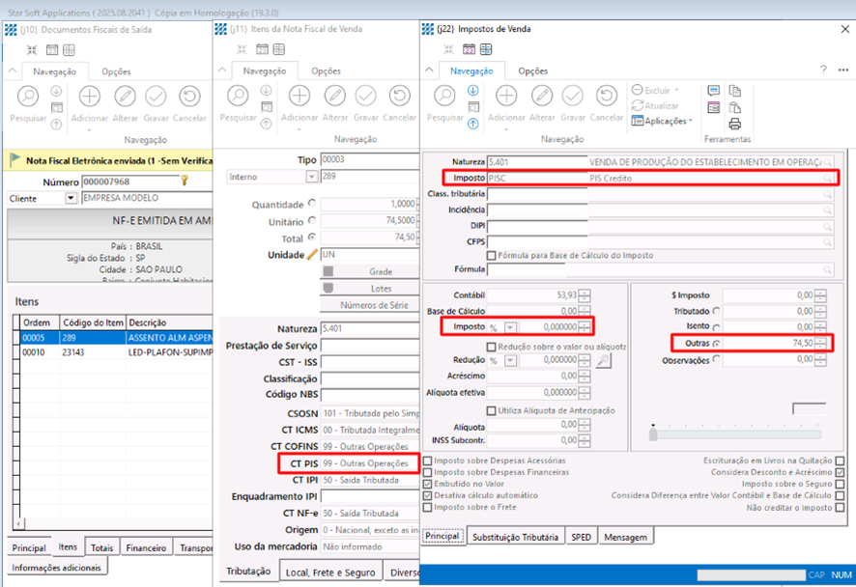Open the Aplicações dropdown
The image size is (856, 587).
tap(663, 121)
